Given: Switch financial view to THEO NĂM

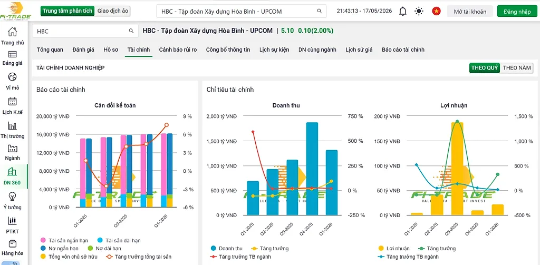Looking at the screenshot, I should (x=517, y=68).
